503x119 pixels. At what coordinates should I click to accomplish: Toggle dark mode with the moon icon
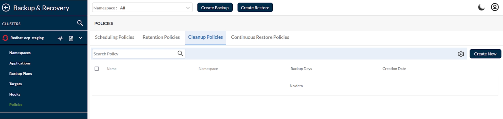pyautogui.click(x=481, y=7)
